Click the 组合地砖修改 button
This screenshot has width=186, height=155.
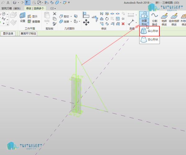[x=174, y=19]
